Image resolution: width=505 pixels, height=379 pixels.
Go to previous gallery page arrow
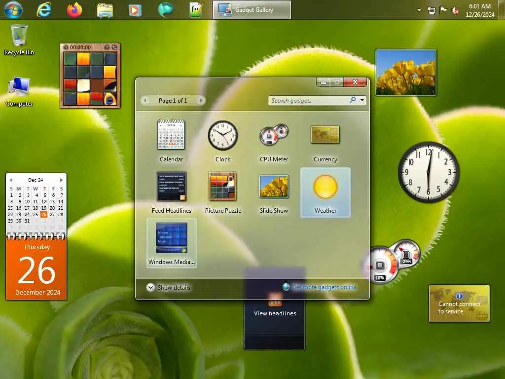[145, 101]
